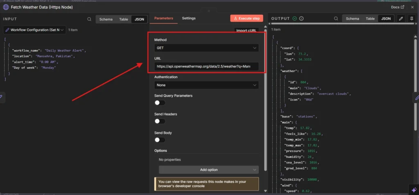Image resolution: width=419 pixels, height=195 pixels.
Task: Switch INPUT view to Table
Action: [124, 19]
